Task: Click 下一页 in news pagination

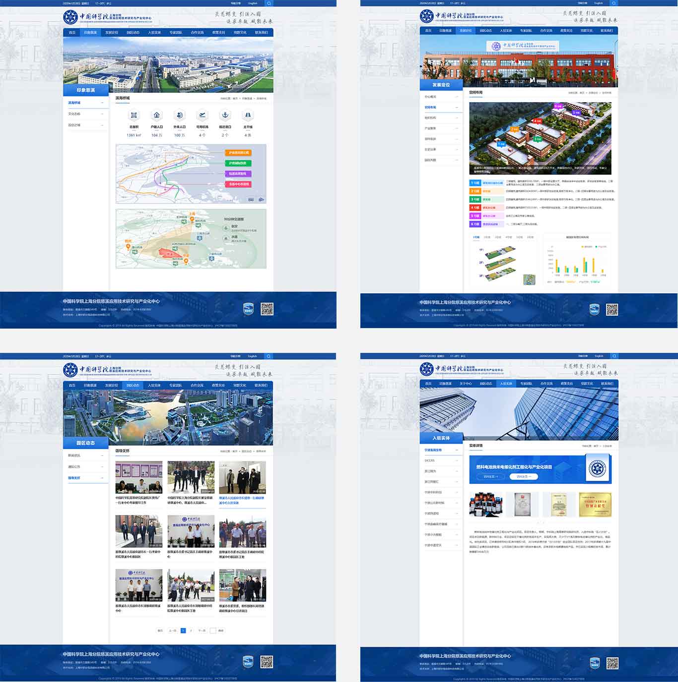Action: [x=202, y=631]
